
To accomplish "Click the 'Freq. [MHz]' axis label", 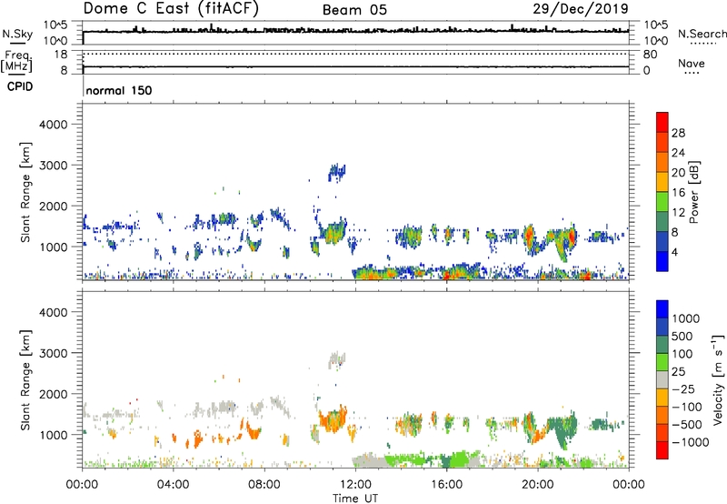I will pos(17,61).
